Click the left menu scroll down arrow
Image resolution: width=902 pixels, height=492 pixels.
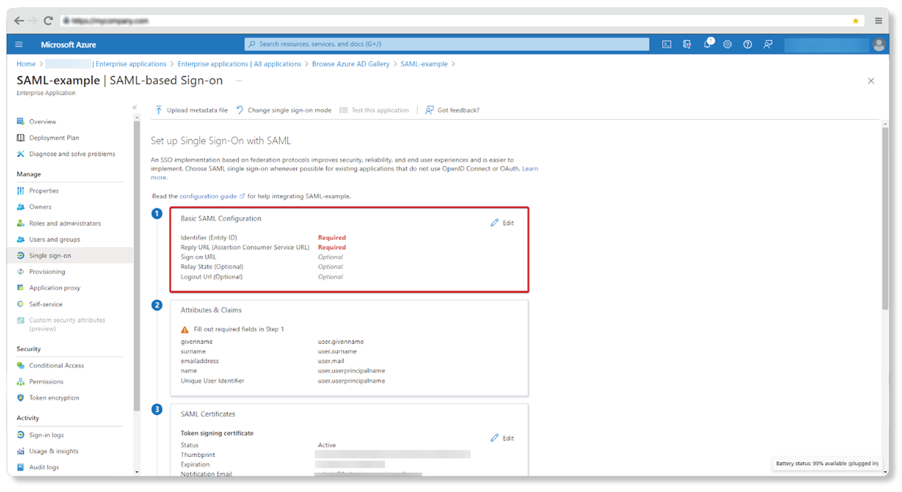coord(136,472)
